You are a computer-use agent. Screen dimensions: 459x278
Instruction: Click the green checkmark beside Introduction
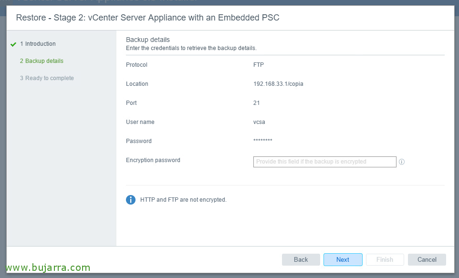pyautogui.click(x=13, y=44)
